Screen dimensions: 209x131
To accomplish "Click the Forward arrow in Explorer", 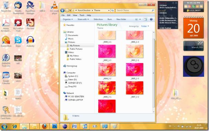I will click(67, 10).
